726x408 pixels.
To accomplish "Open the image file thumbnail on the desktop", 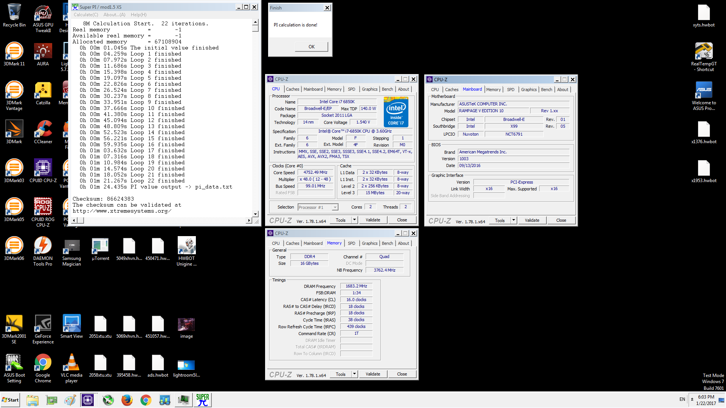I will pyautogui.click(x=186, y=327).
